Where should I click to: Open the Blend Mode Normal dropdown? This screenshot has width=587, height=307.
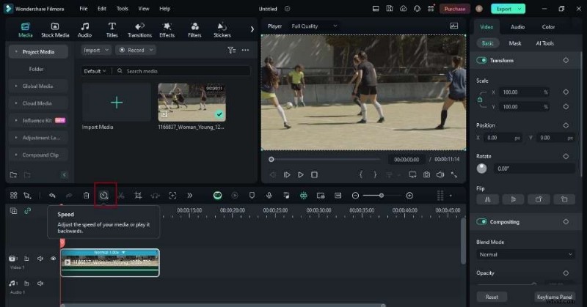tap(525, 254)
